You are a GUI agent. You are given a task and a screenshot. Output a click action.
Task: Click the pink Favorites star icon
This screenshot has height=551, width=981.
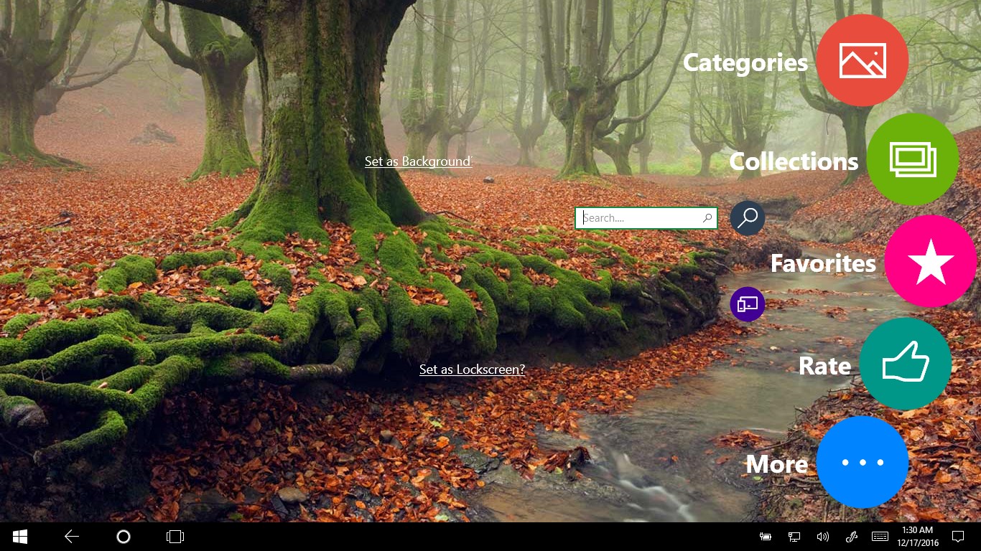coord(930,262)
